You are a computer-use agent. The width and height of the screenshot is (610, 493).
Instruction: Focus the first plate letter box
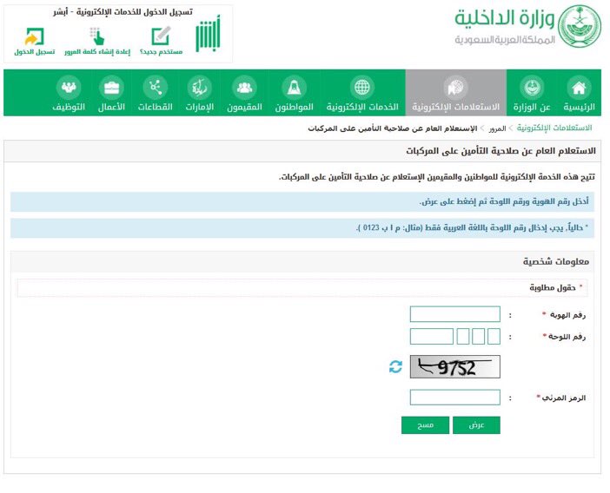click(494, 337)
